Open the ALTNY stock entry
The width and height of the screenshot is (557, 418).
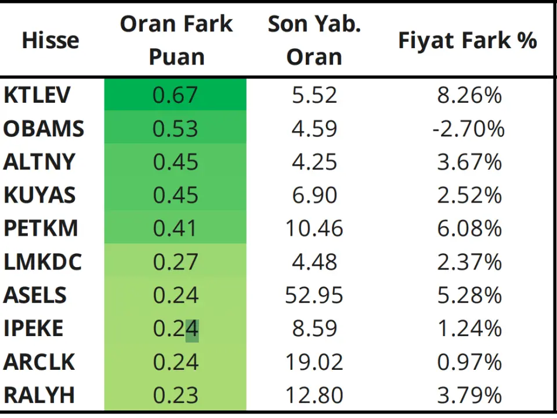point(39,162)
